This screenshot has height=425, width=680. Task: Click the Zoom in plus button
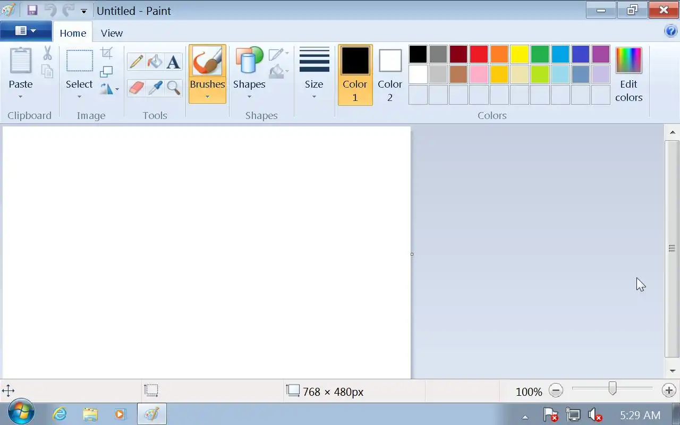click(669, 391)
